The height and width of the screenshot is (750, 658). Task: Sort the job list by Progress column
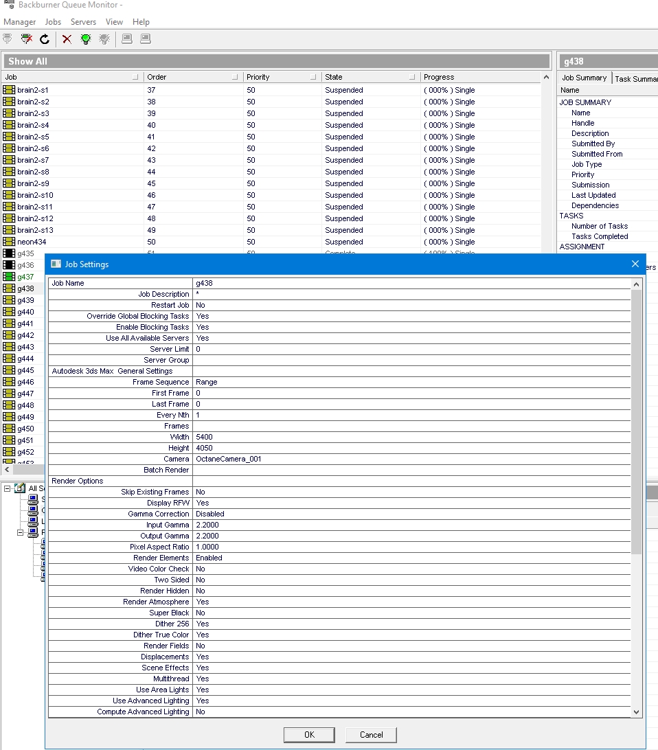(480, 77)
